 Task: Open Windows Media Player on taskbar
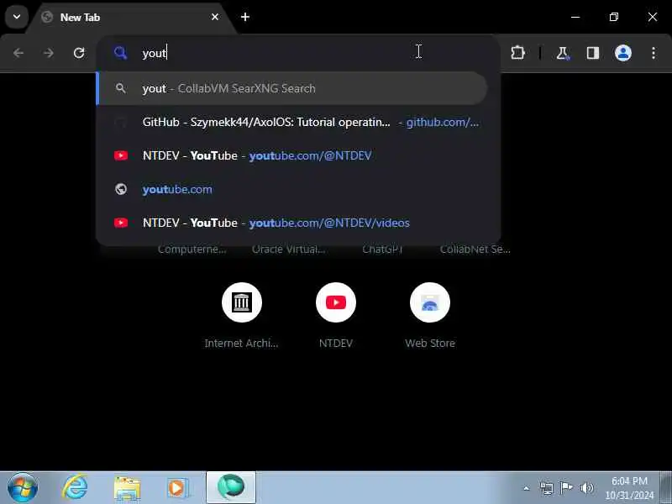(x=178, y=488)
